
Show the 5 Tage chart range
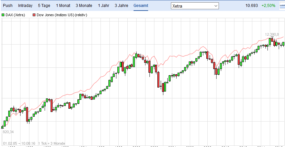44,6
